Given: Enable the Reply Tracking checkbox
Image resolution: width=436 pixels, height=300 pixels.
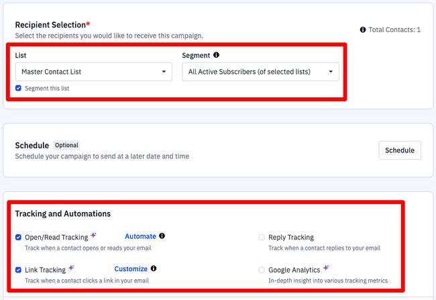Looking at the screenshot, I should 262,237.
